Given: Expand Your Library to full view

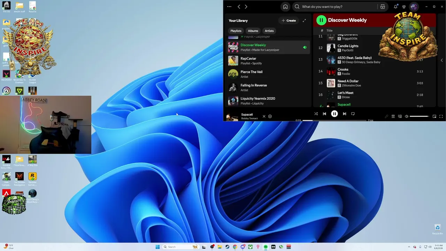Looking at the screenshot, I should point(304,21).
